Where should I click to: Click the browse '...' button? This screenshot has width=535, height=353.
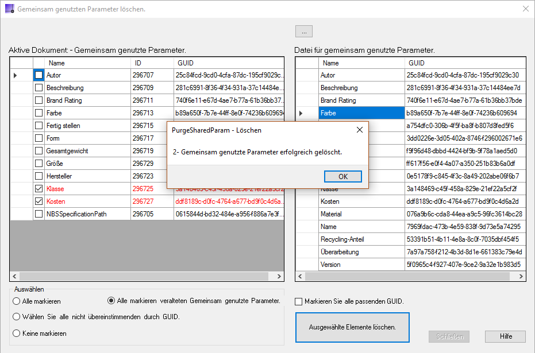tap(304, 32)
